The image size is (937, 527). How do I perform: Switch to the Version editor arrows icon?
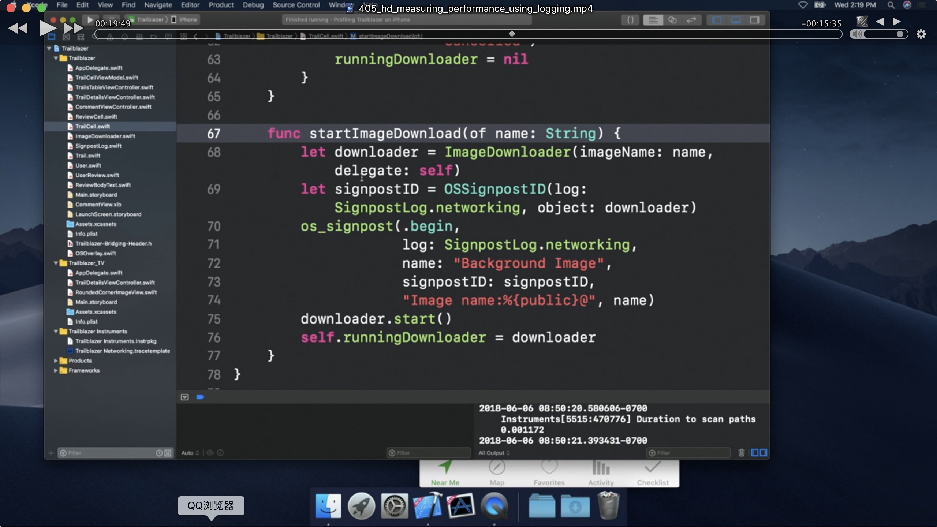(x=691, y=20)
